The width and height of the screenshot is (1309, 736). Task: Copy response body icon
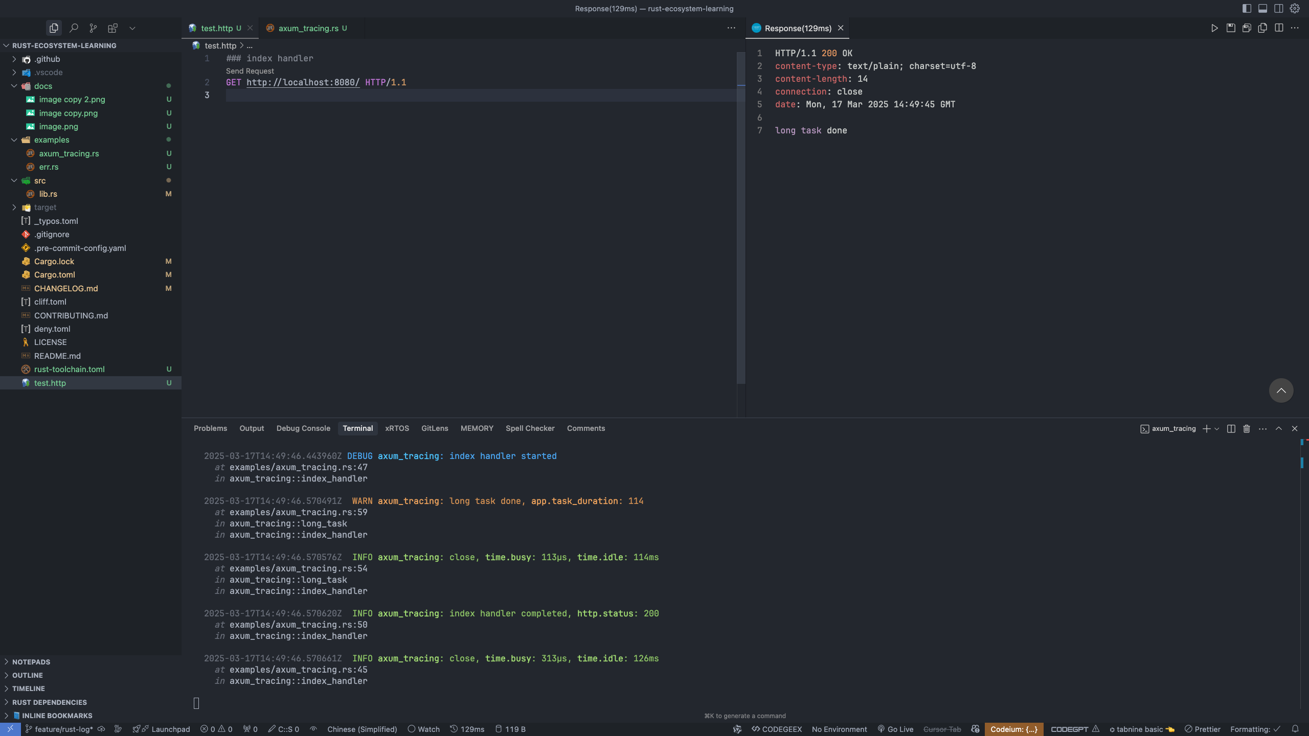click(x=1262, y=28)
